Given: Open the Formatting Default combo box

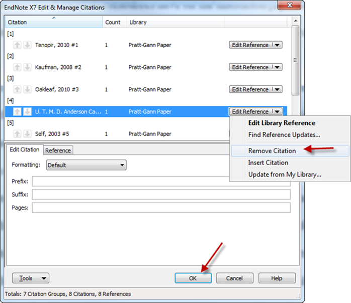Looking at the screenshot, I should (86, 165).
